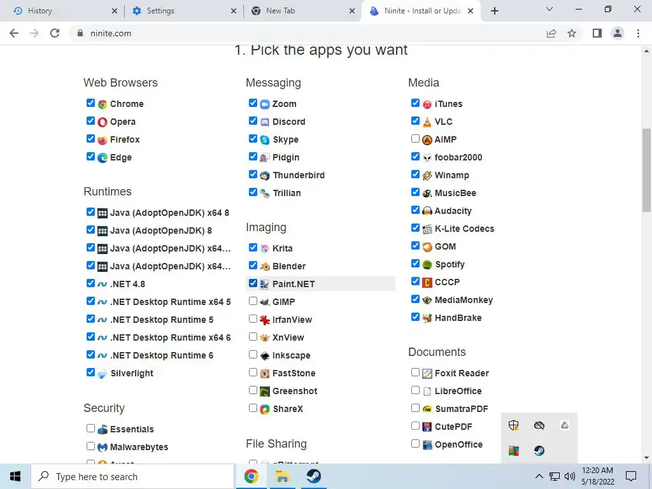Click the VLC cone icon
Viewport: 652px width, 489px height.
[427, 122]
